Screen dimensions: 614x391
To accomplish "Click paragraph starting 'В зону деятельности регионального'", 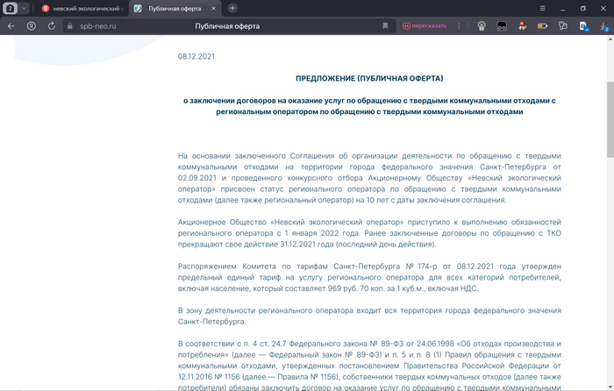I will point(369,316).
